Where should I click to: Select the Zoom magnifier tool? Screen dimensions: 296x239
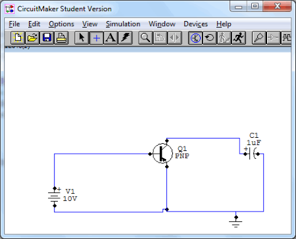point(145,38)
